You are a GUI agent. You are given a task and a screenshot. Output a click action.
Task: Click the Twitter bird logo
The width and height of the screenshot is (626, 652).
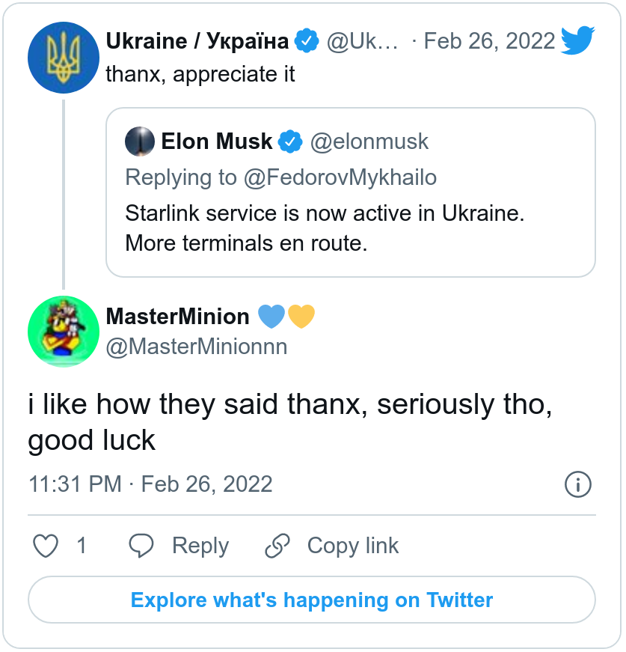click(x=578, y=40)
